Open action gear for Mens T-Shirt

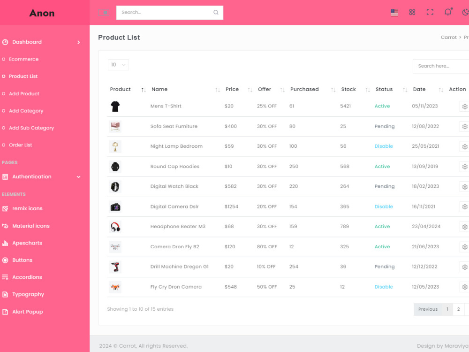pyautogui.click(x=464, y=106)
